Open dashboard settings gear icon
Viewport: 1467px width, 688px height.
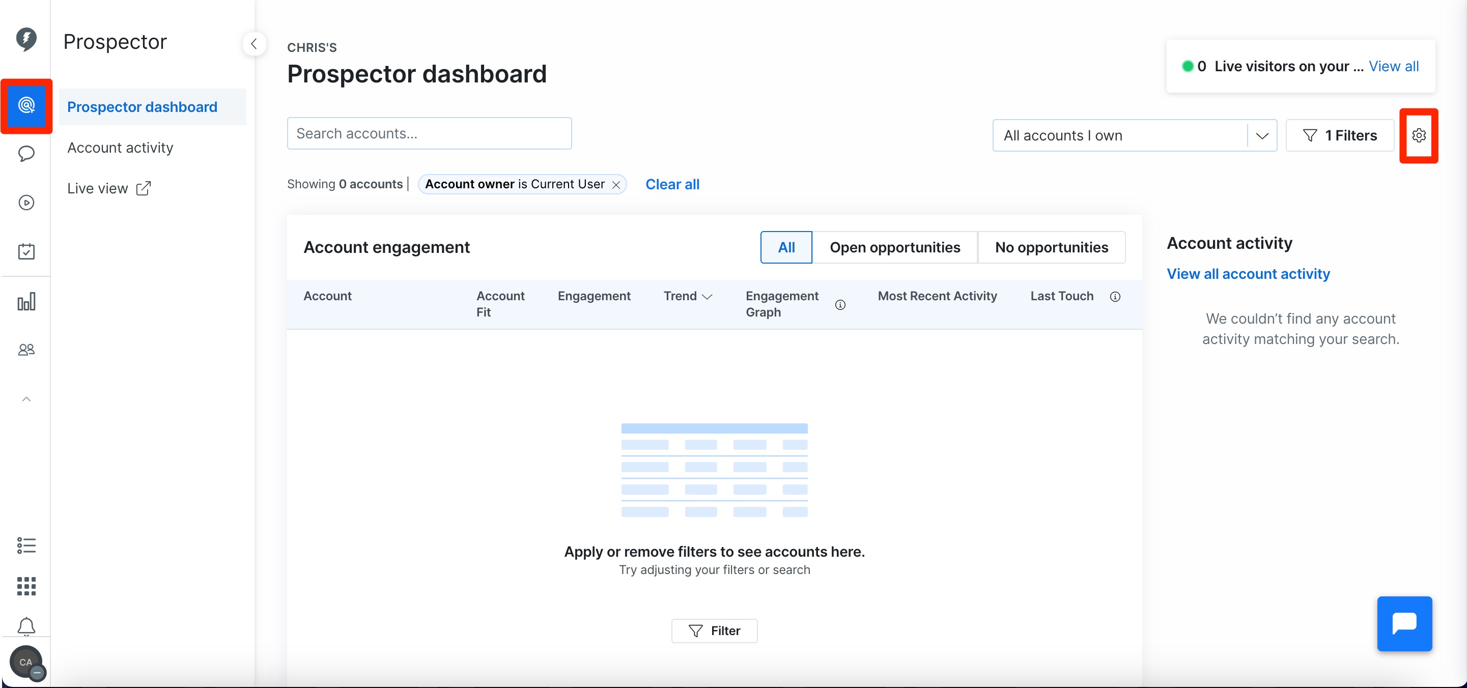(x=1419, y=135)
